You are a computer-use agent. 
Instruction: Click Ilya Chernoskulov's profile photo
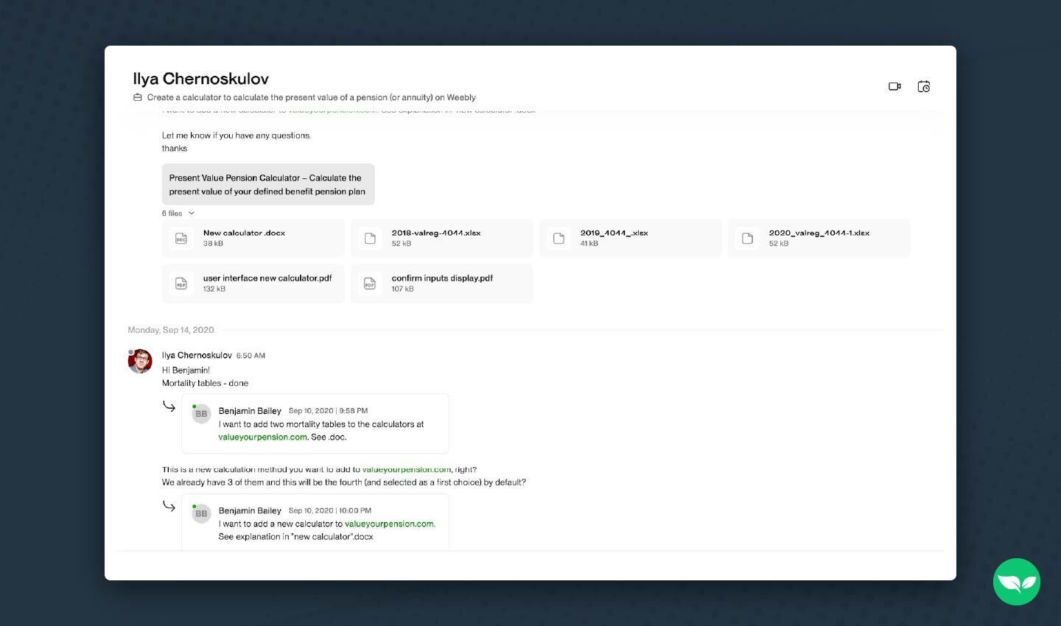[x=140, y=361]
